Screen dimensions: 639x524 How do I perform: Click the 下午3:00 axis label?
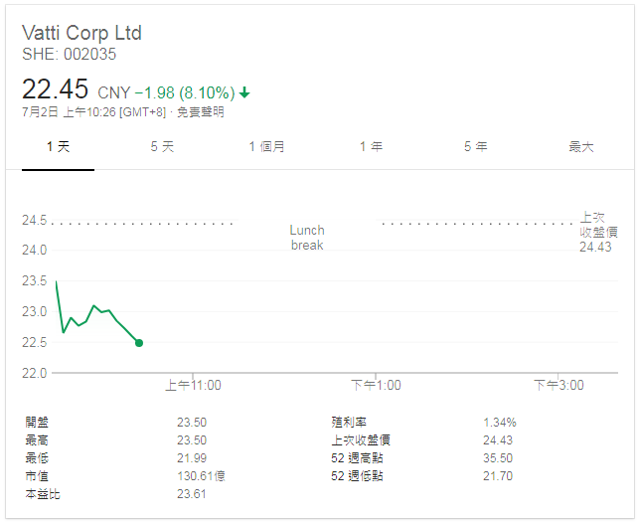pyautogui.click(x=559, y=386)
